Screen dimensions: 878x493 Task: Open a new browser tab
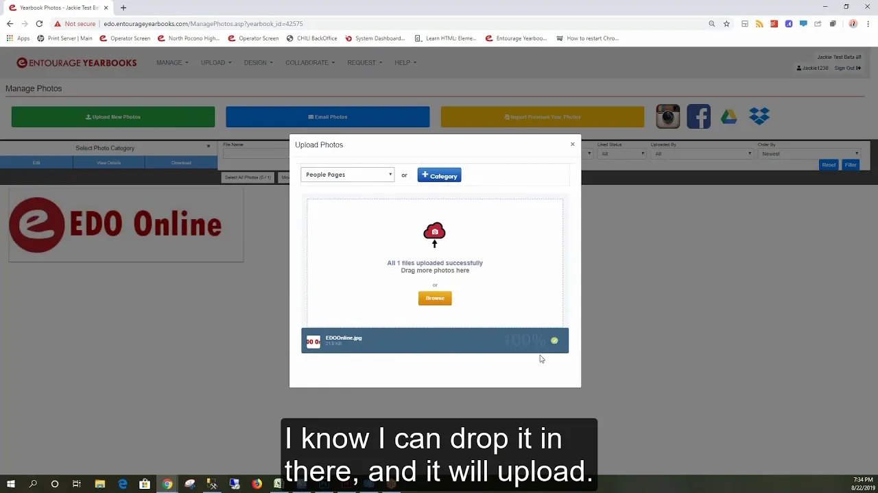pos(123,8)
